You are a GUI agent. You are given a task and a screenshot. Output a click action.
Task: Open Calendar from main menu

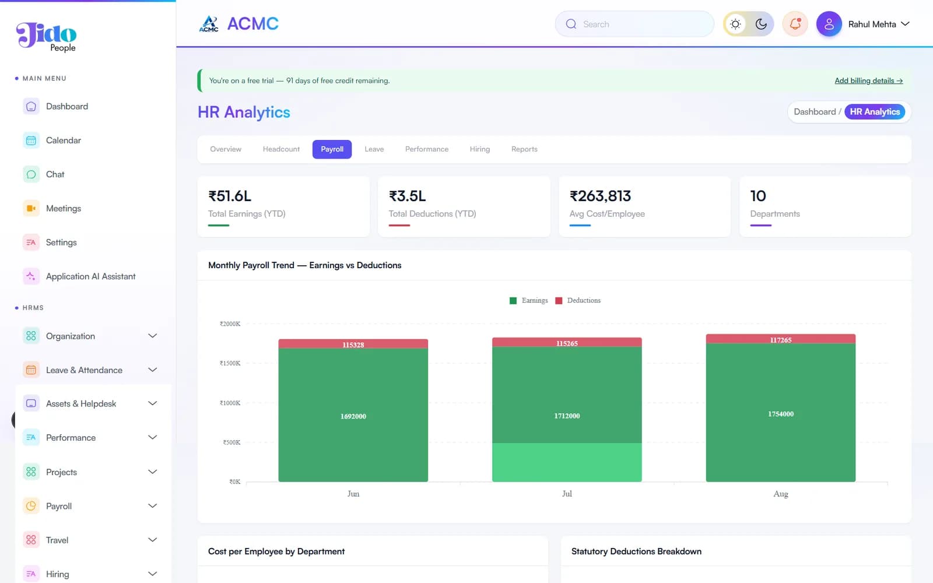(x=64, y=141)
